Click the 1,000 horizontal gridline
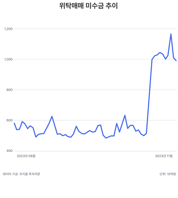 (95, 59)
